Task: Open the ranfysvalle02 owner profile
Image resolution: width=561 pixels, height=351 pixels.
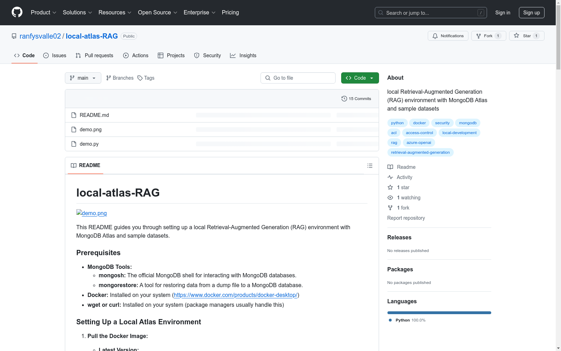Action: coord(40,36)
